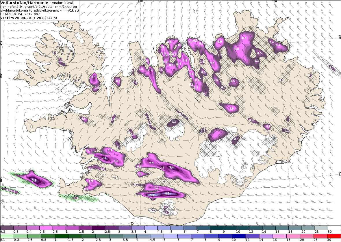Click the pale green swatch above rain-scale 0.1
The height and width of the screenshot is (242, 341).
(7, 236)
